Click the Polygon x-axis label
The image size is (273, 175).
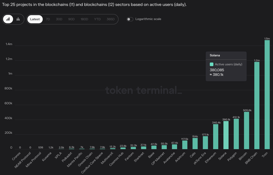(x=232, y=157)
